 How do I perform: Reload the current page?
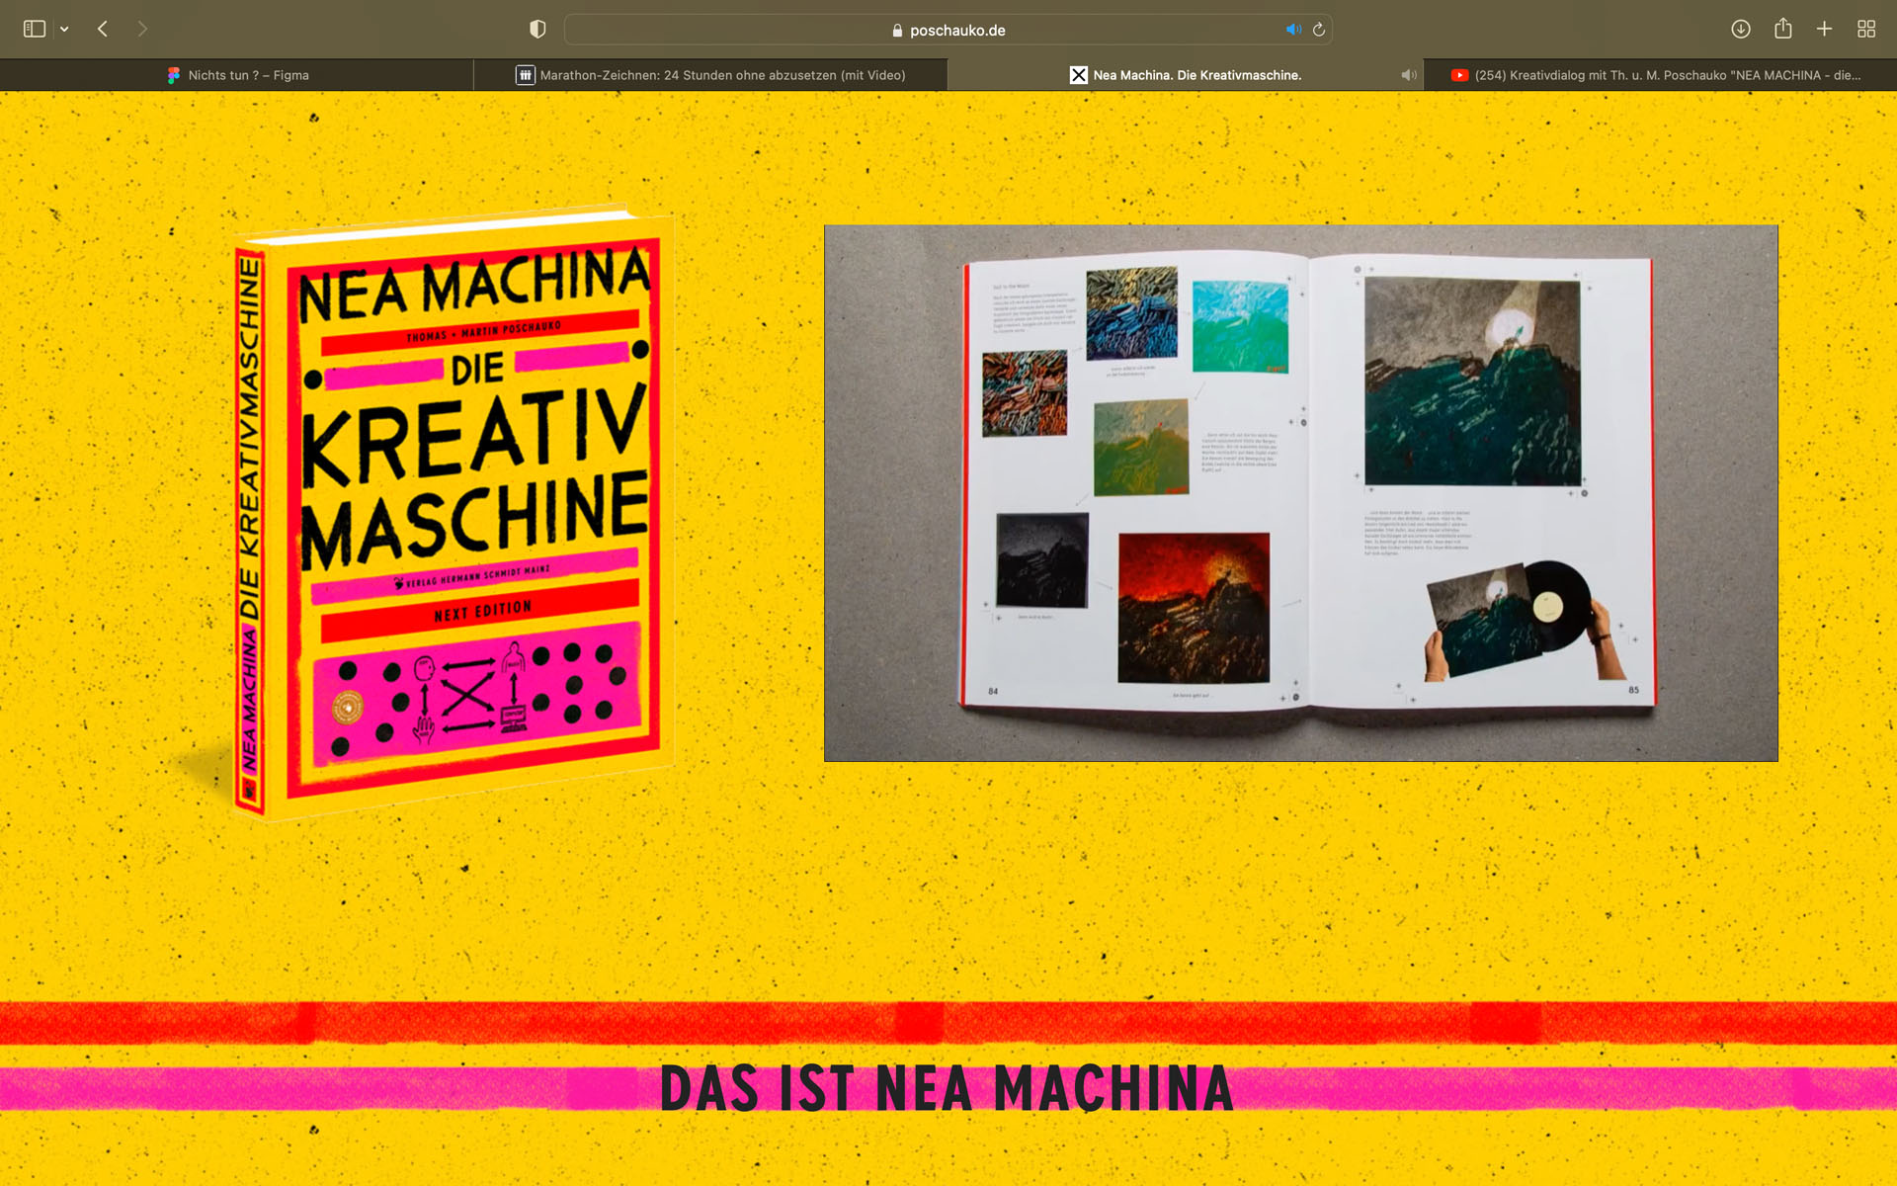pyautogui.click(x=1319, y=30)
